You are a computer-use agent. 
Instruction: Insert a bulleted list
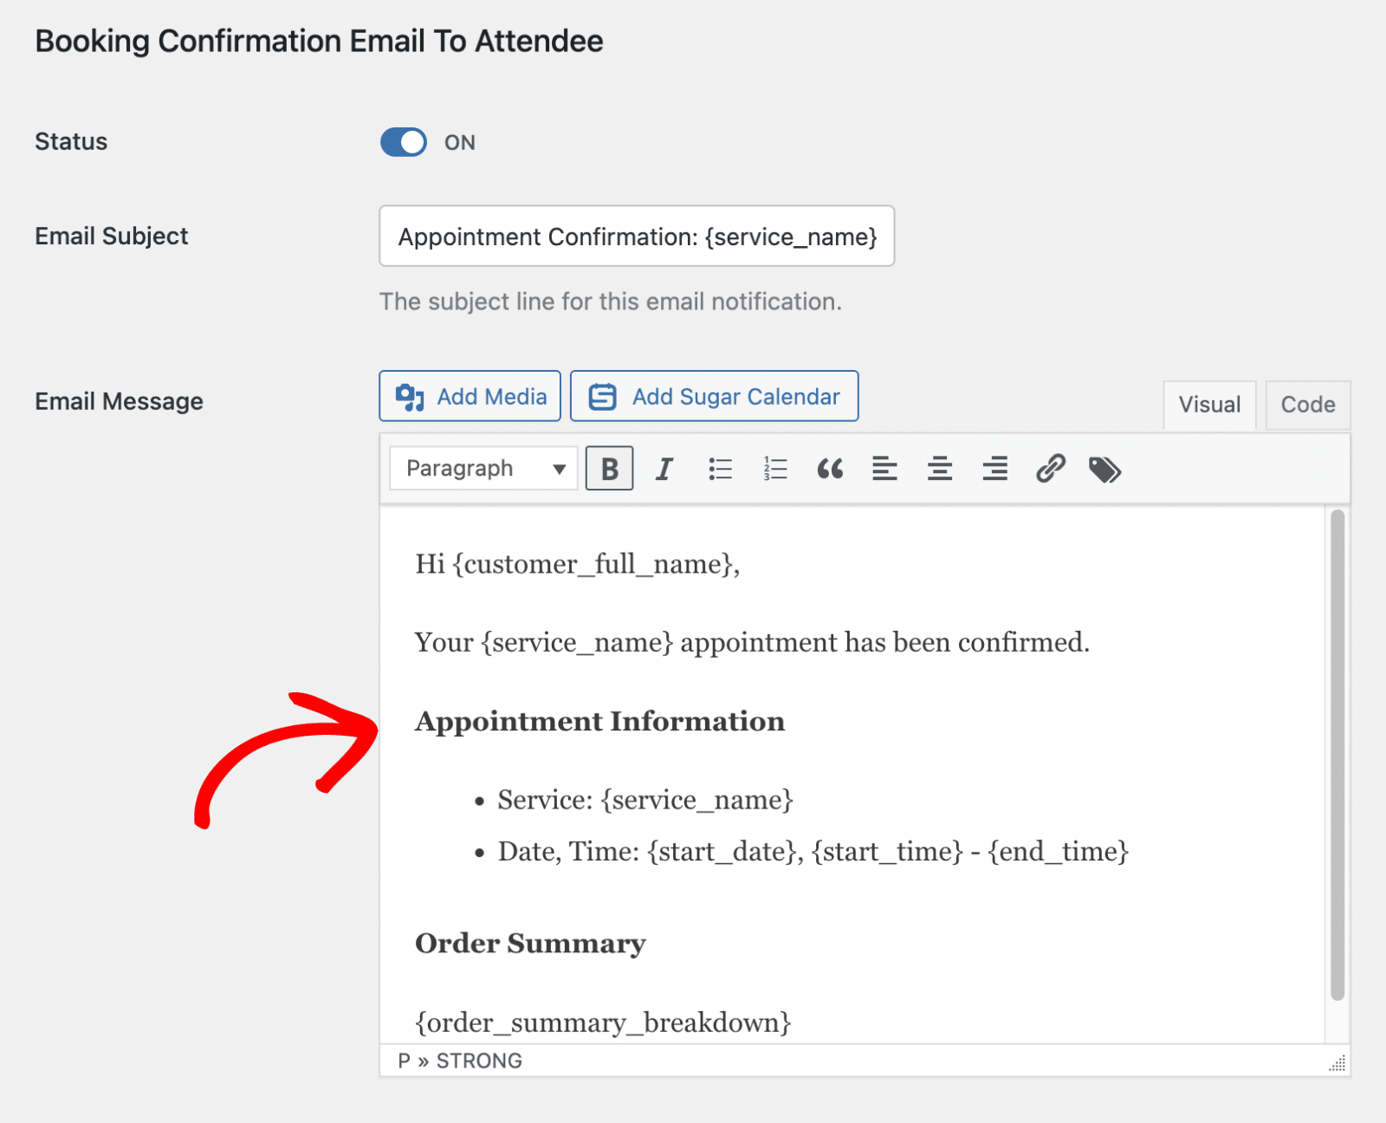coord(720,469)
